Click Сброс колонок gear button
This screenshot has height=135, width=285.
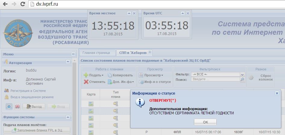pos(261,78)
